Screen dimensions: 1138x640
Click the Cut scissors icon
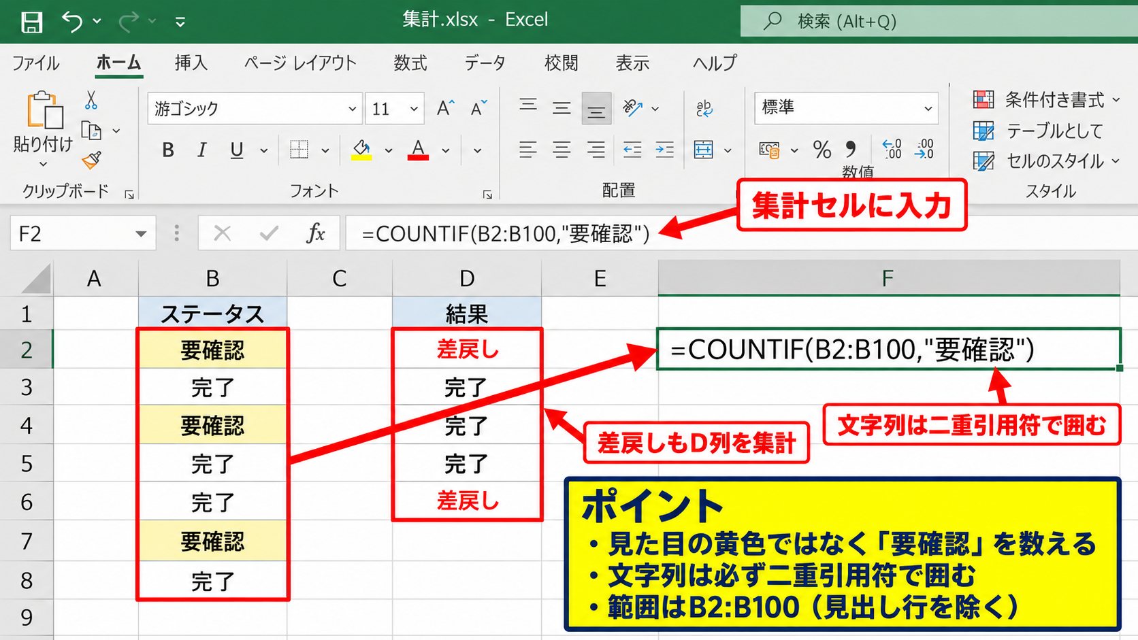point(91,101)
